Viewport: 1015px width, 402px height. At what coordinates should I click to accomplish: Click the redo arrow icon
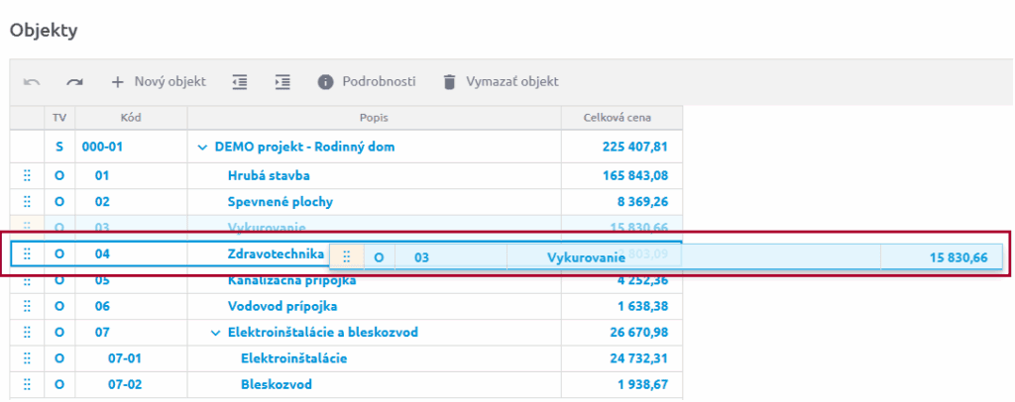click(x=75, y=82)
